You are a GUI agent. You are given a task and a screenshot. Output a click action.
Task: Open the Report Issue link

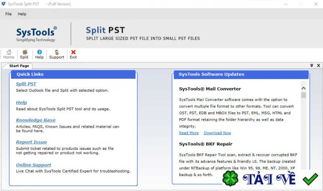31,142
